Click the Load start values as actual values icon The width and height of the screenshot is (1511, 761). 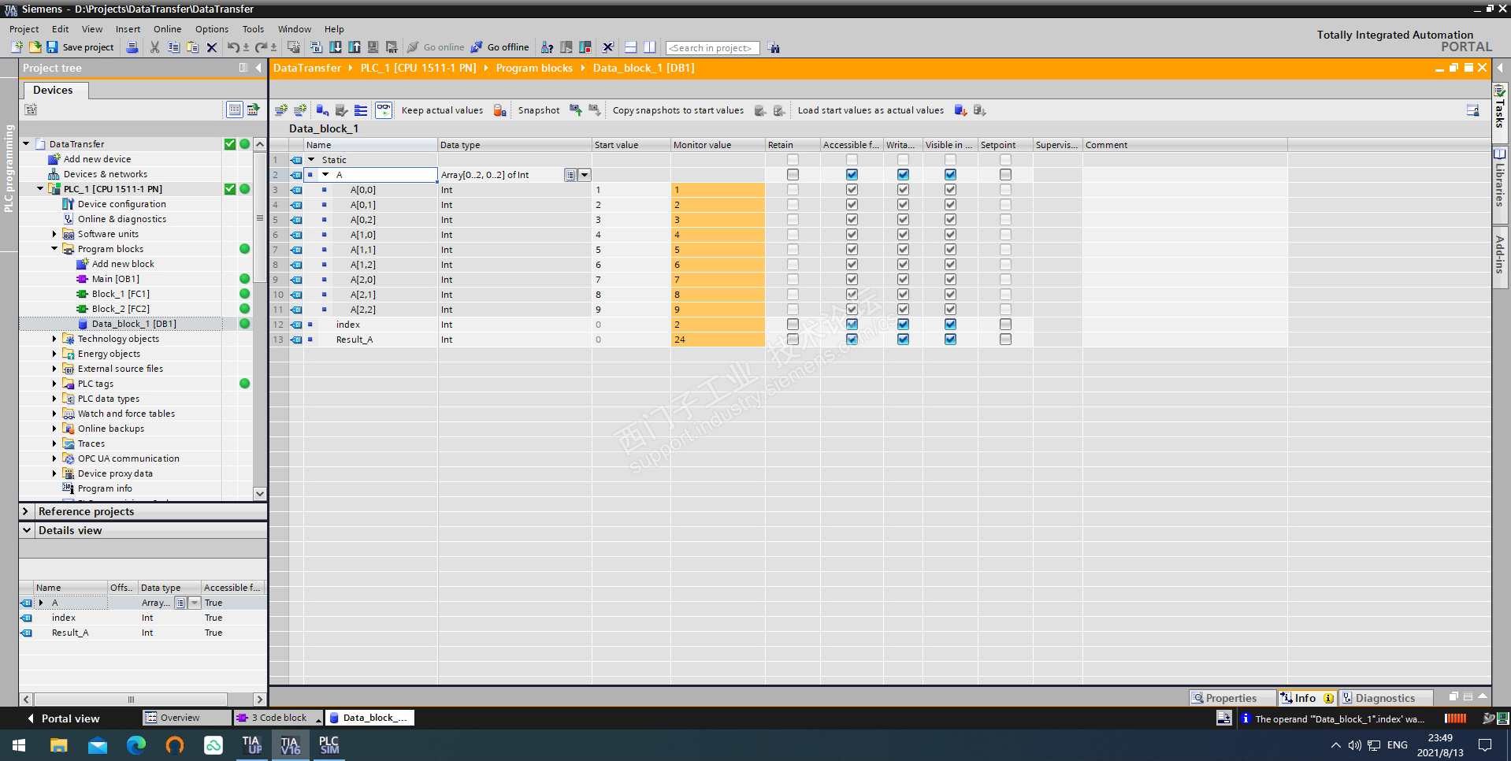coord(960,110)
